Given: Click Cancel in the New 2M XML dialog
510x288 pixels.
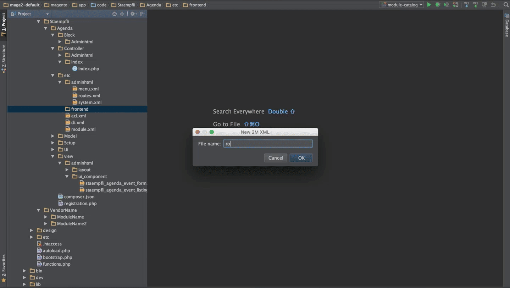Looking at the screenshot, I should tap(276, 158).
